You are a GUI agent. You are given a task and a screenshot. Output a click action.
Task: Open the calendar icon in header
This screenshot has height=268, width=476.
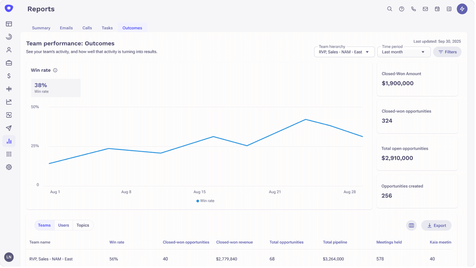pyautogui.click(x=437, y=9)
